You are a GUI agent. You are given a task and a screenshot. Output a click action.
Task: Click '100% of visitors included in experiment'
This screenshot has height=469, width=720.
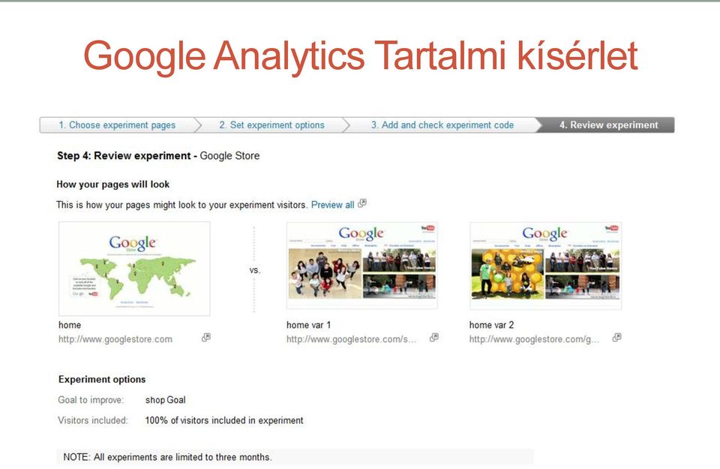click(x=224, y=420)
